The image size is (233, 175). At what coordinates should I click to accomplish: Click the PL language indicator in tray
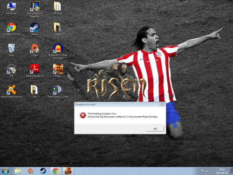coord(202,171)
